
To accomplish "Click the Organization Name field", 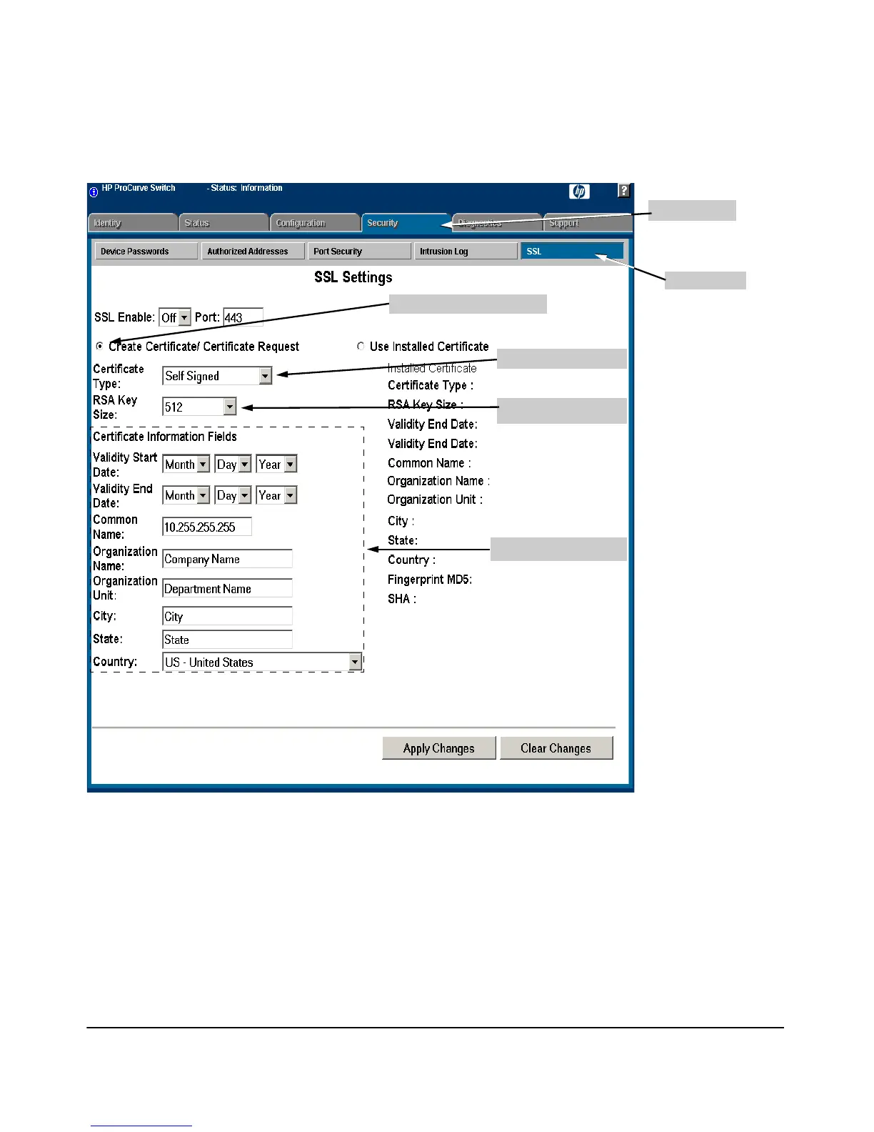I will tap(228, 559).
